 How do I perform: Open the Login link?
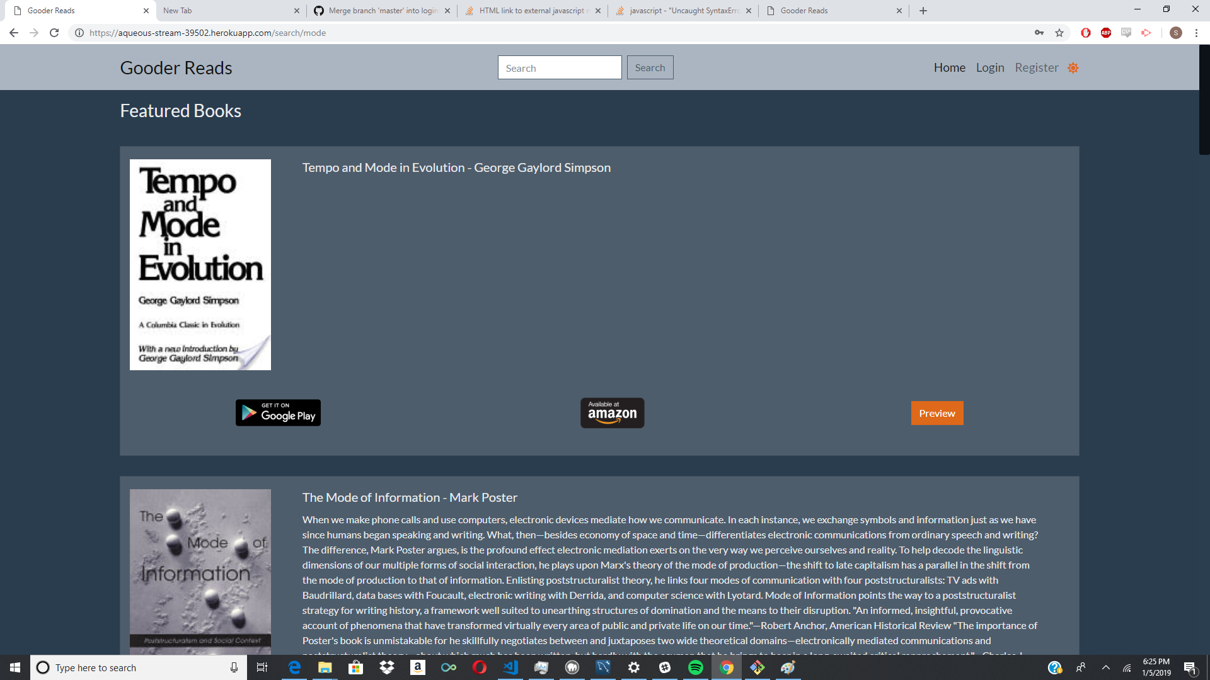(x=989, y=68)
